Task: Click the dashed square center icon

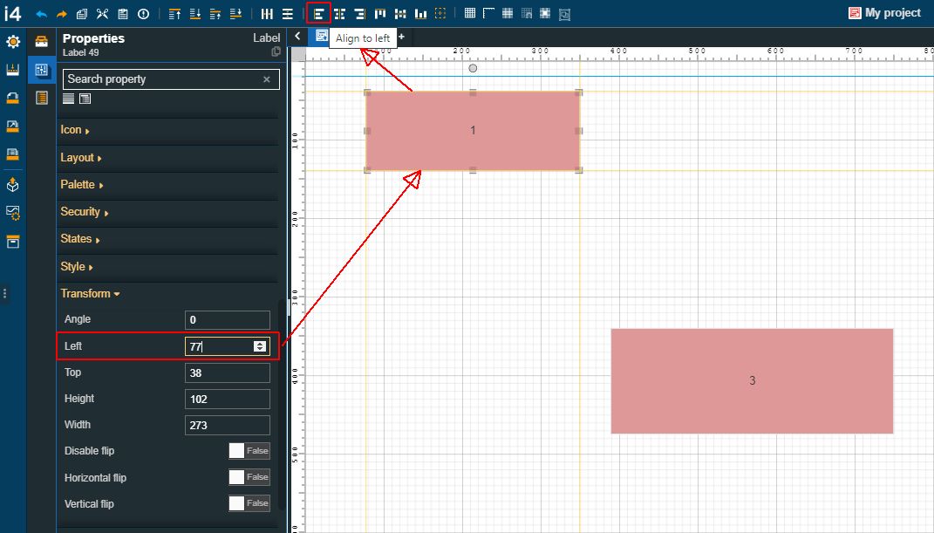Action: pyautogui.click(x=440, y=14)
